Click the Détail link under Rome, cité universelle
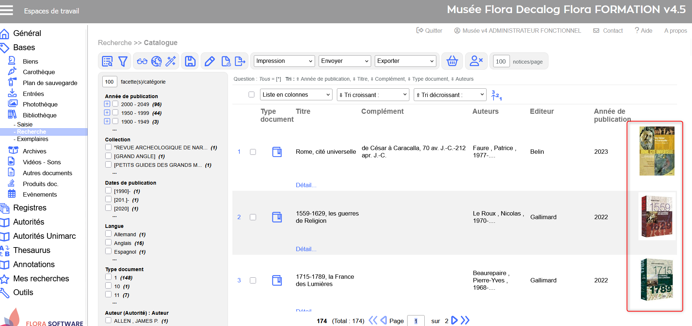Screen dimensions: 692x326 (x=306, y=185)
